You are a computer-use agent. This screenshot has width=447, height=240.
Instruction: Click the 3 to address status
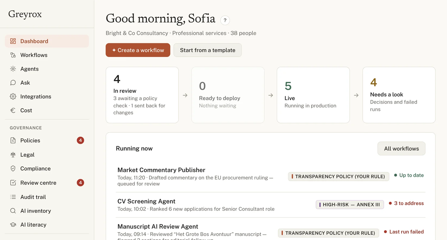[x=406, y=203]
